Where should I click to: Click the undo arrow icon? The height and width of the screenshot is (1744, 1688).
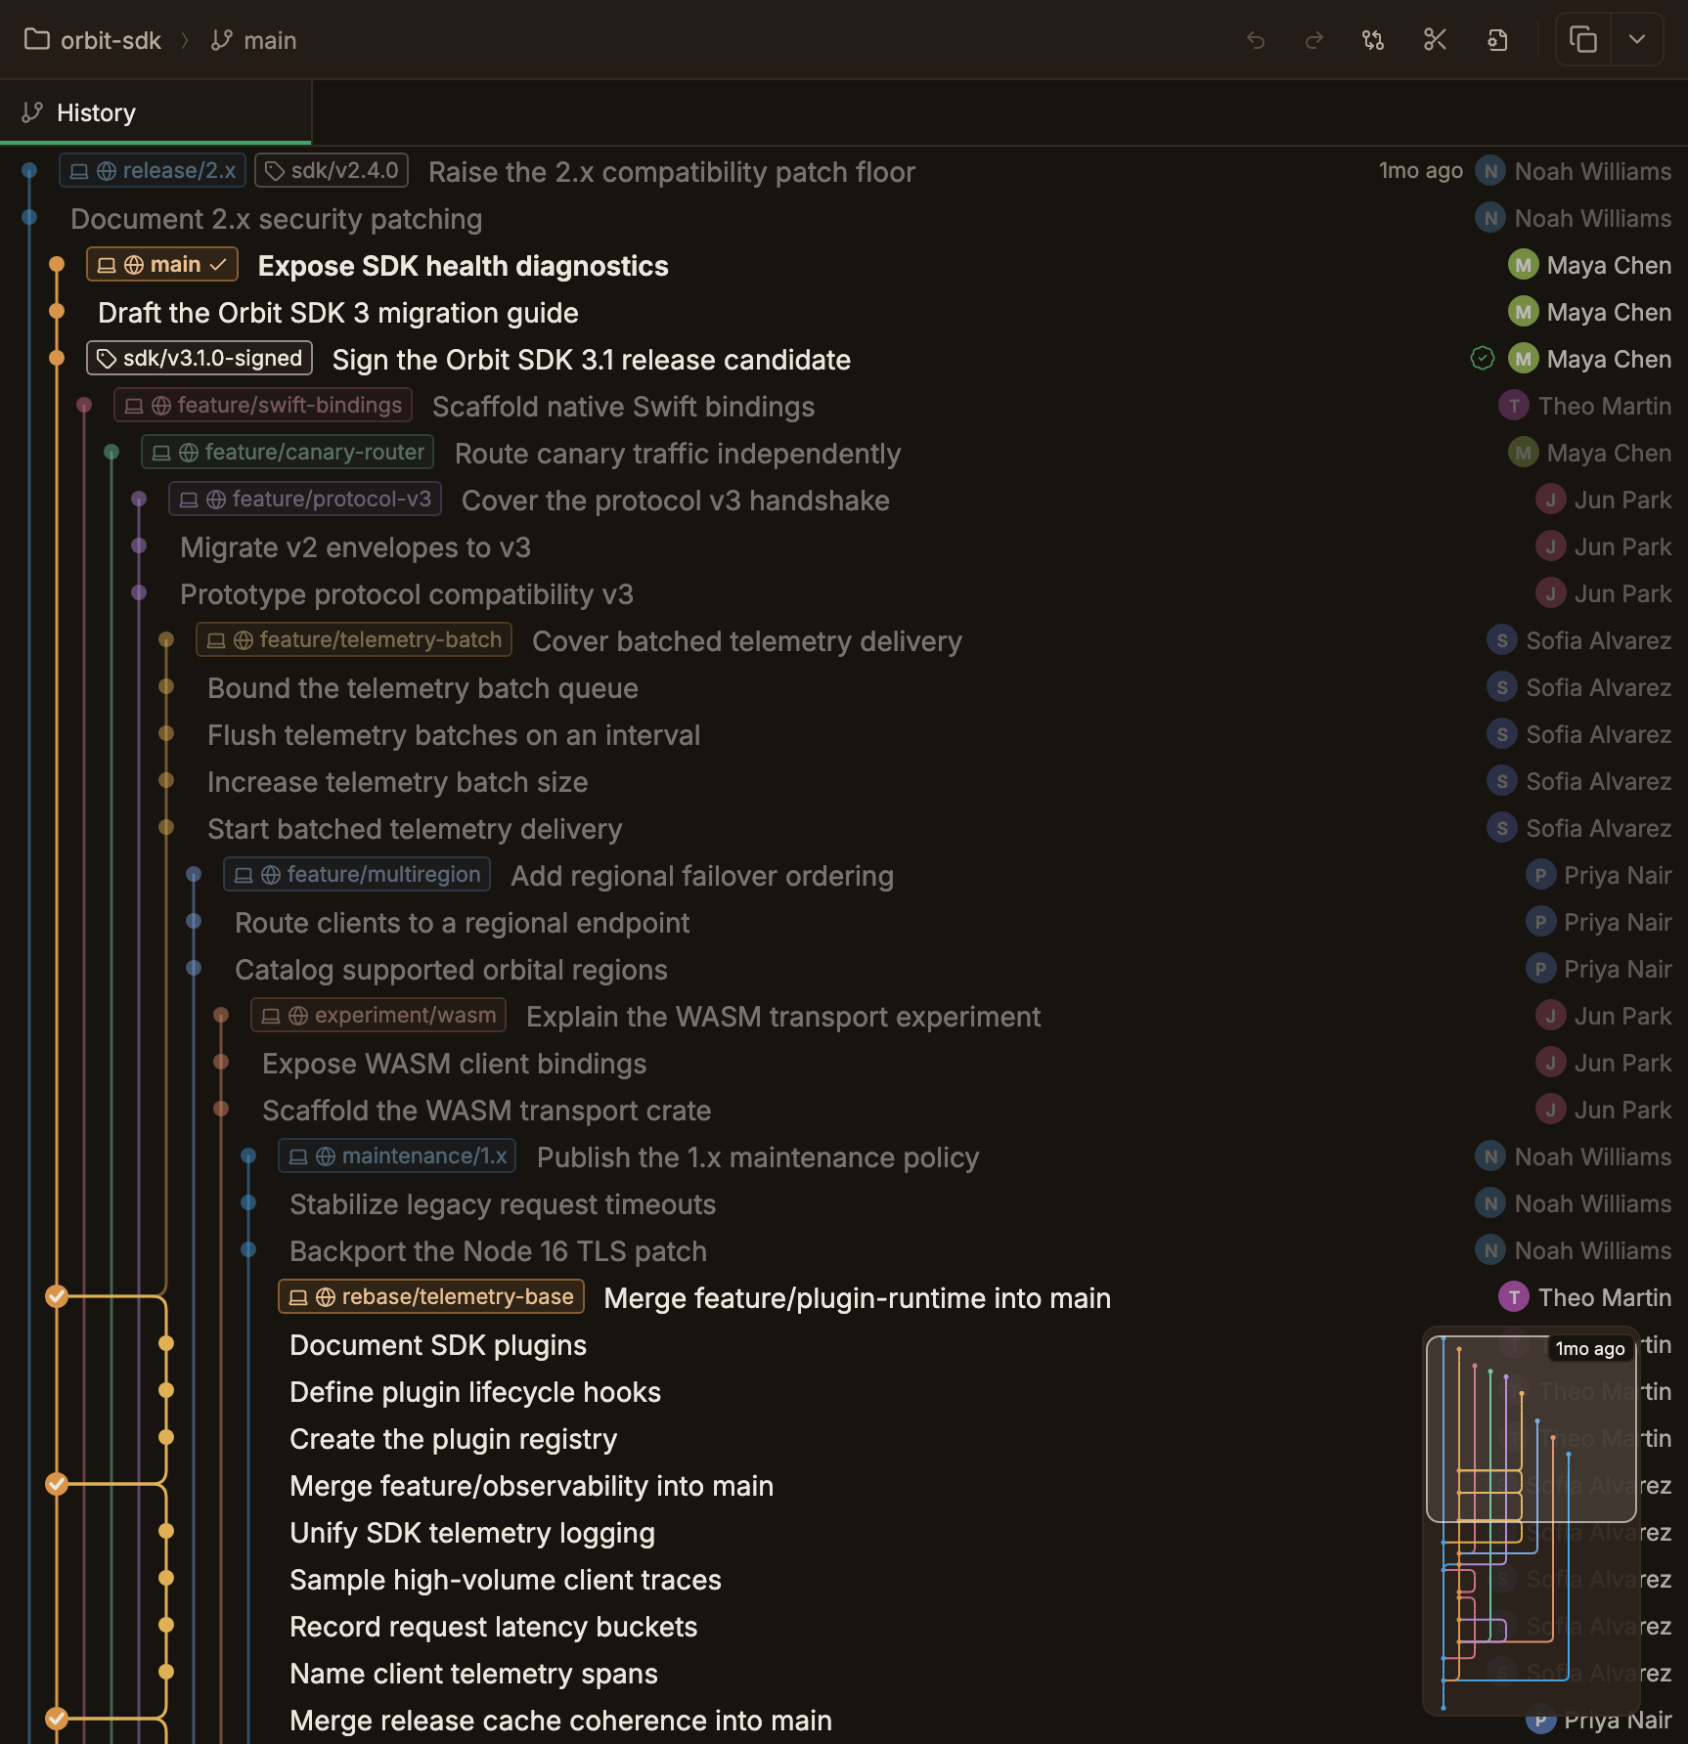1256,40
